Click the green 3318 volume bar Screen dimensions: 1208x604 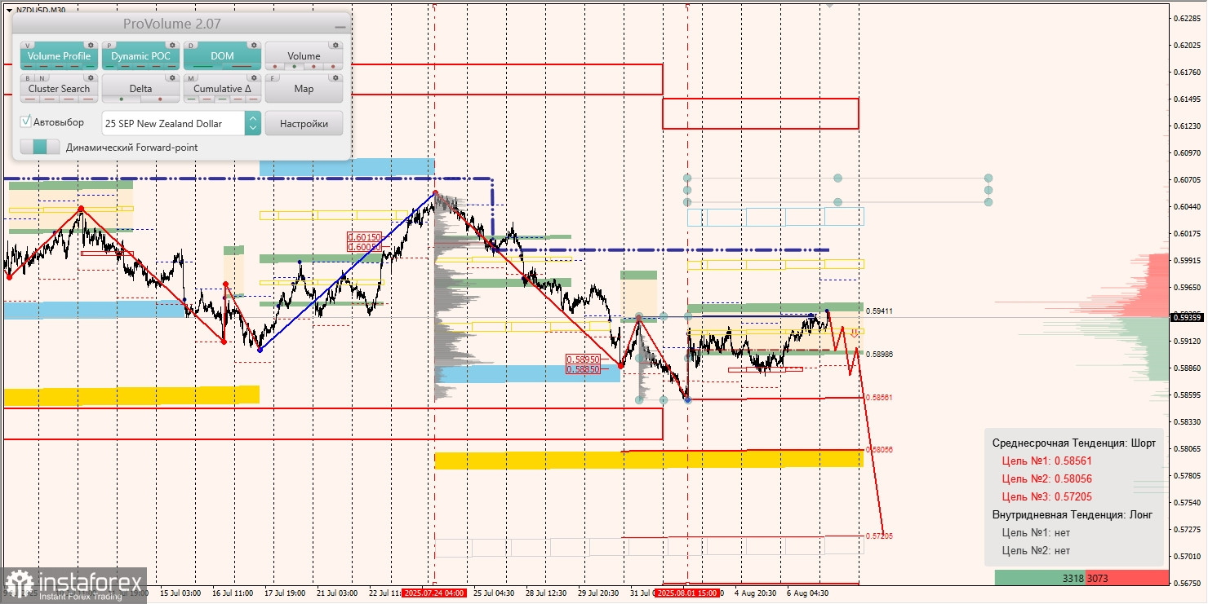click(x=1040, y=578)
